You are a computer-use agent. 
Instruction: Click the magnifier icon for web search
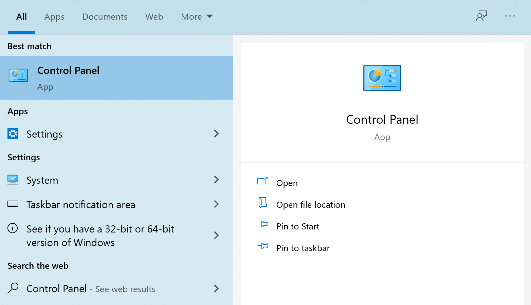(x=13, y=288)
